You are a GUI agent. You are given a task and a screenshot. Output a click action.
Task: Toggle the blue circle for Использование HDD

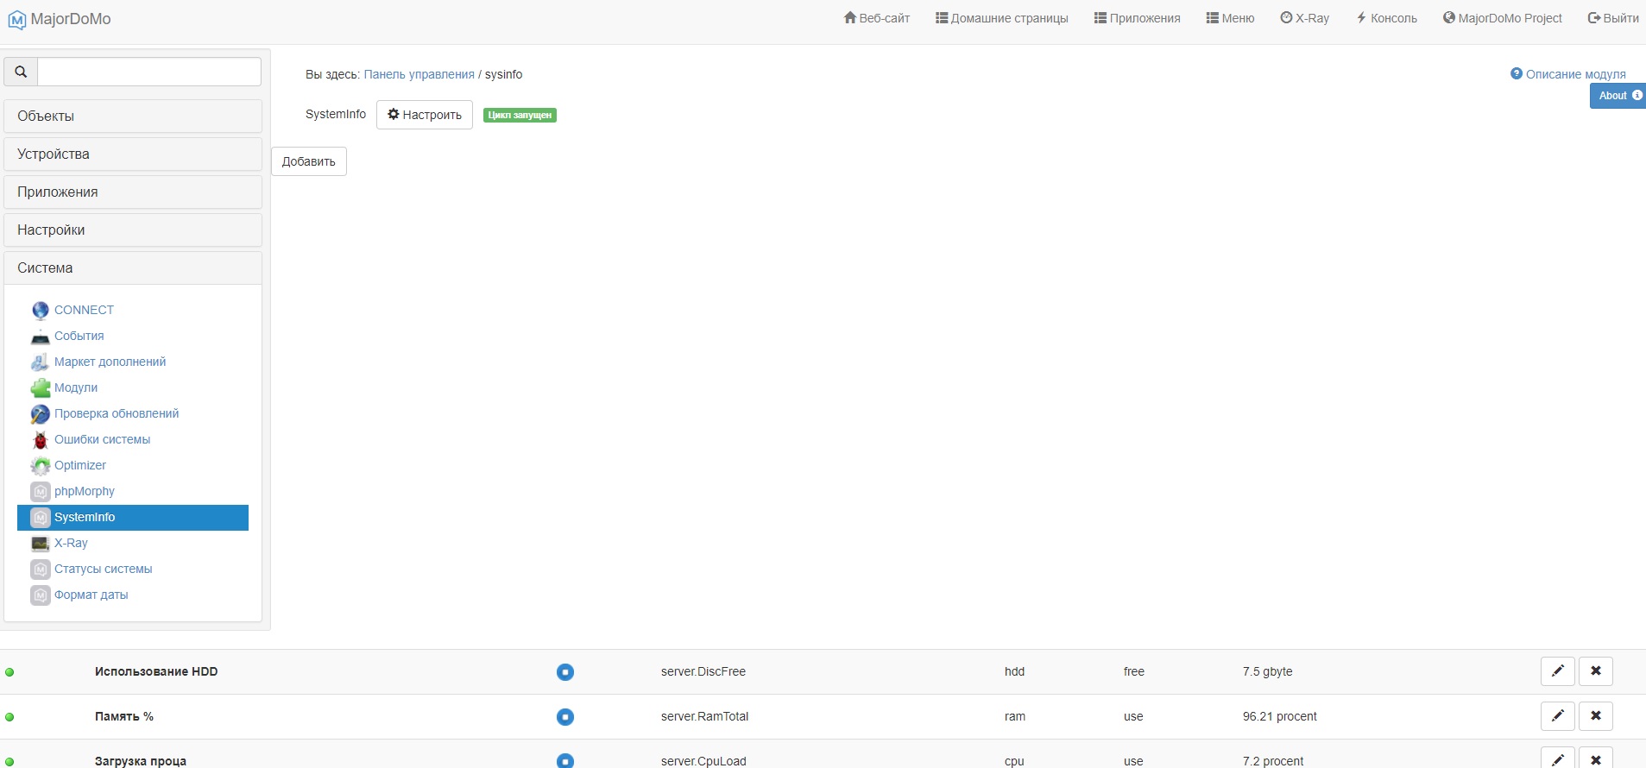[565, 671]
